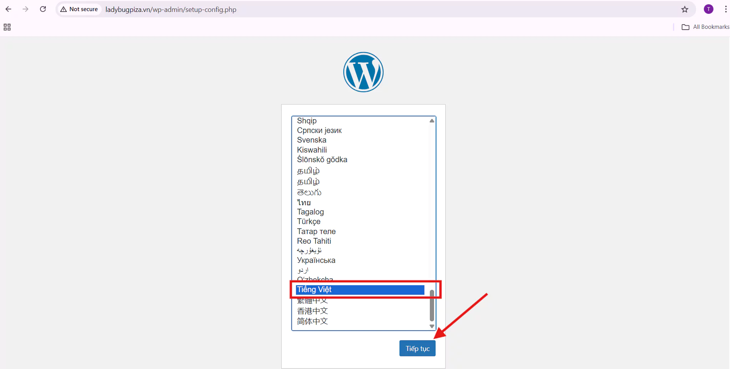The height and width of the screenshot is (369, 730).
Task: Open the Not secure site info
Action: point(79,9)
